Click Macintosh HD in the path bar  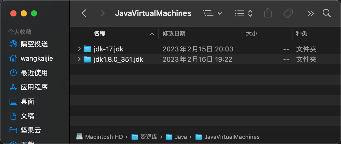[x=104, y=137]
